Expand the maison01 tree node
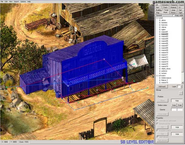 point(160,32)
